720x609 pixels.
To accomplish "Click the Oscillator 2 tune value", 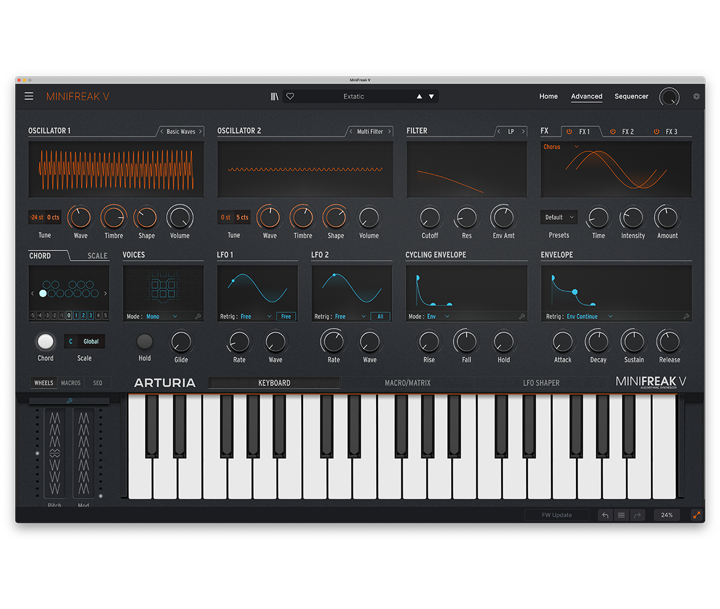I will 234,217.
